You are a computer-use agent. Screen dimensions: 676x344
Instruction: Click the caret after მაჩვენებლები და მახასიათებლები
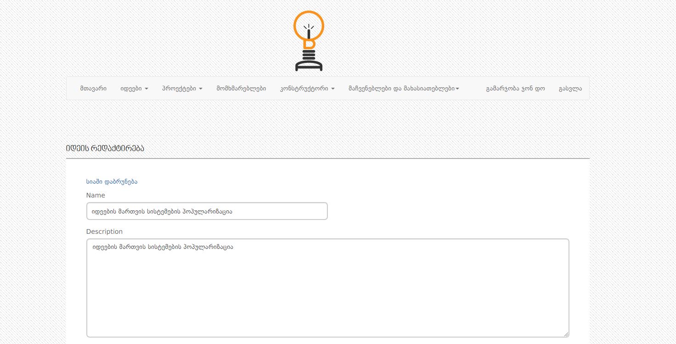(x=457, y=89)
